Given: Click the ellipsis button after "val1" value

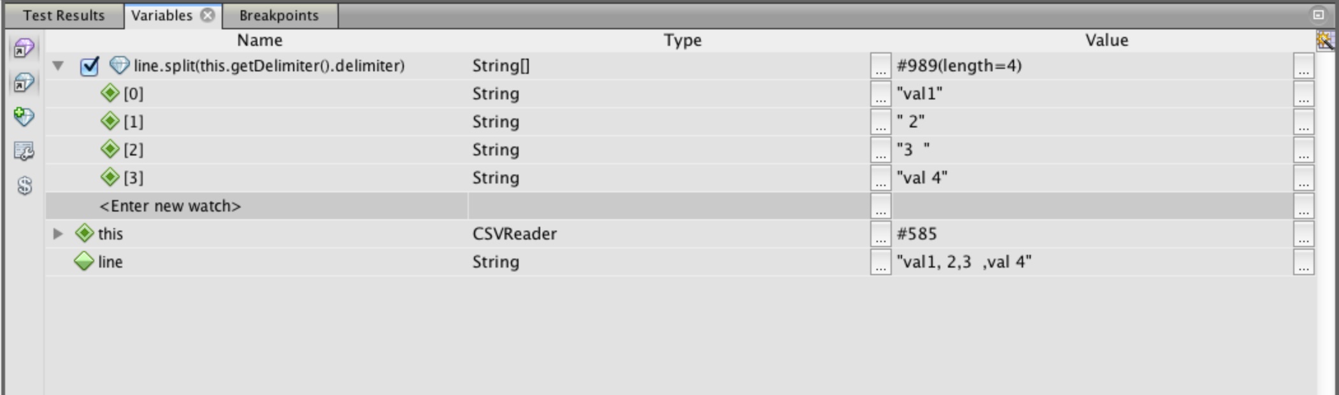Looking at the screenshot, I should click(1303, 94).
